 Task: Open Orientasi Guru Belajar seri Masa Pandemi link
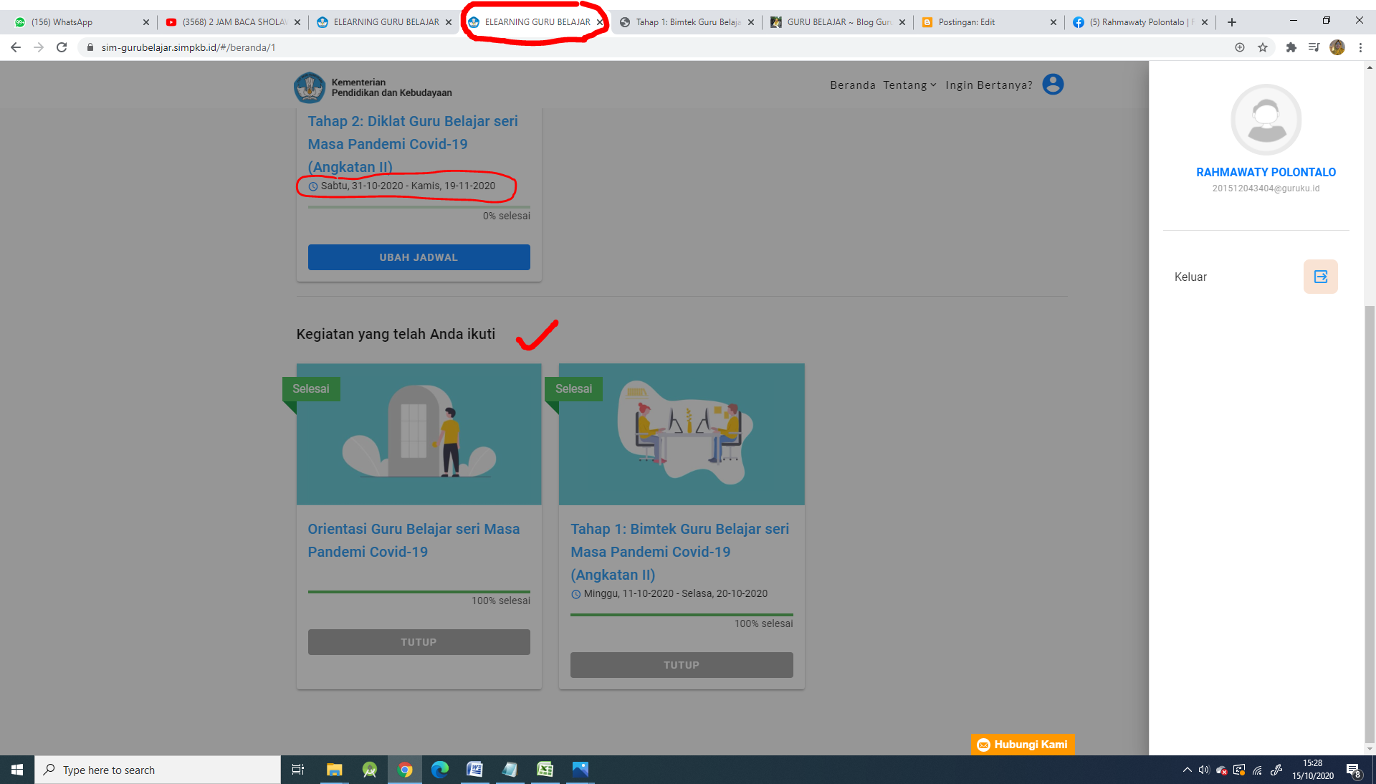click(414, 540)
